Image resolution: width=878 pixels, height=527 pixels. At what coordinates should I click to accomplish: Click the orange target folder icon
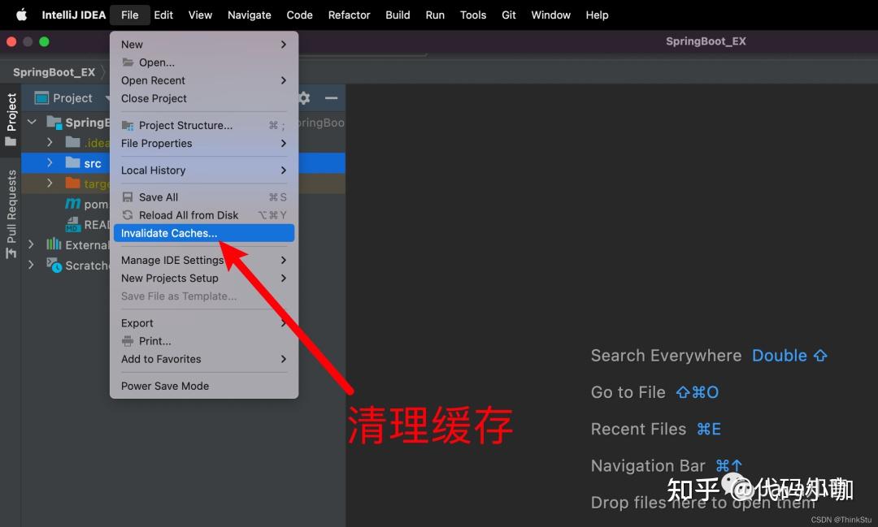point(73,183)
